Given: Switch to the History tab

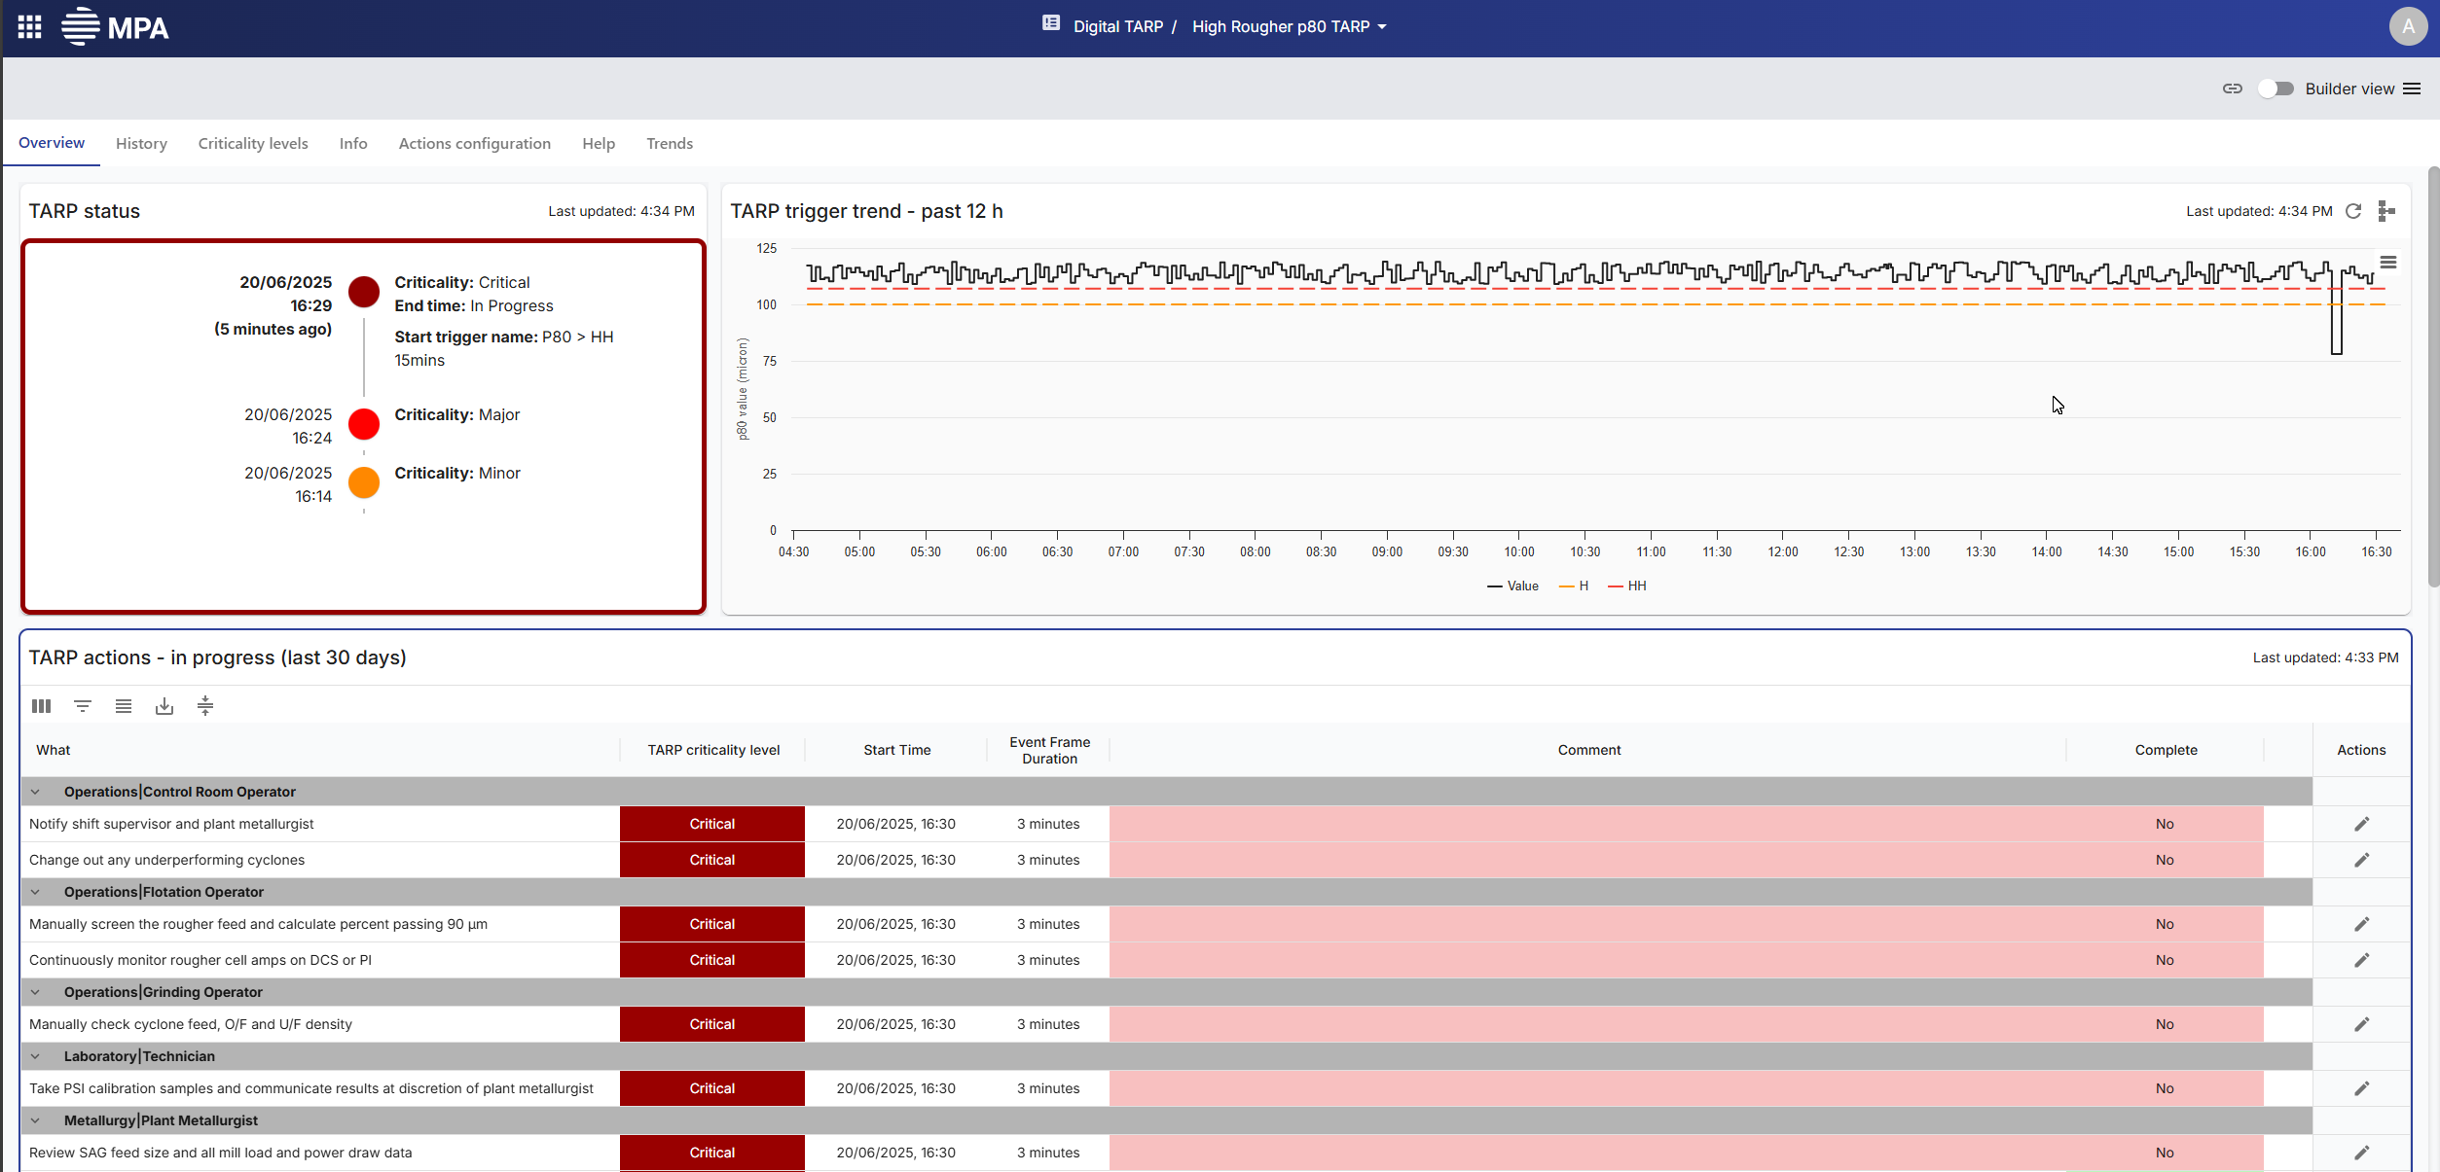Looking at the screenshot, I should click(141, 143).
